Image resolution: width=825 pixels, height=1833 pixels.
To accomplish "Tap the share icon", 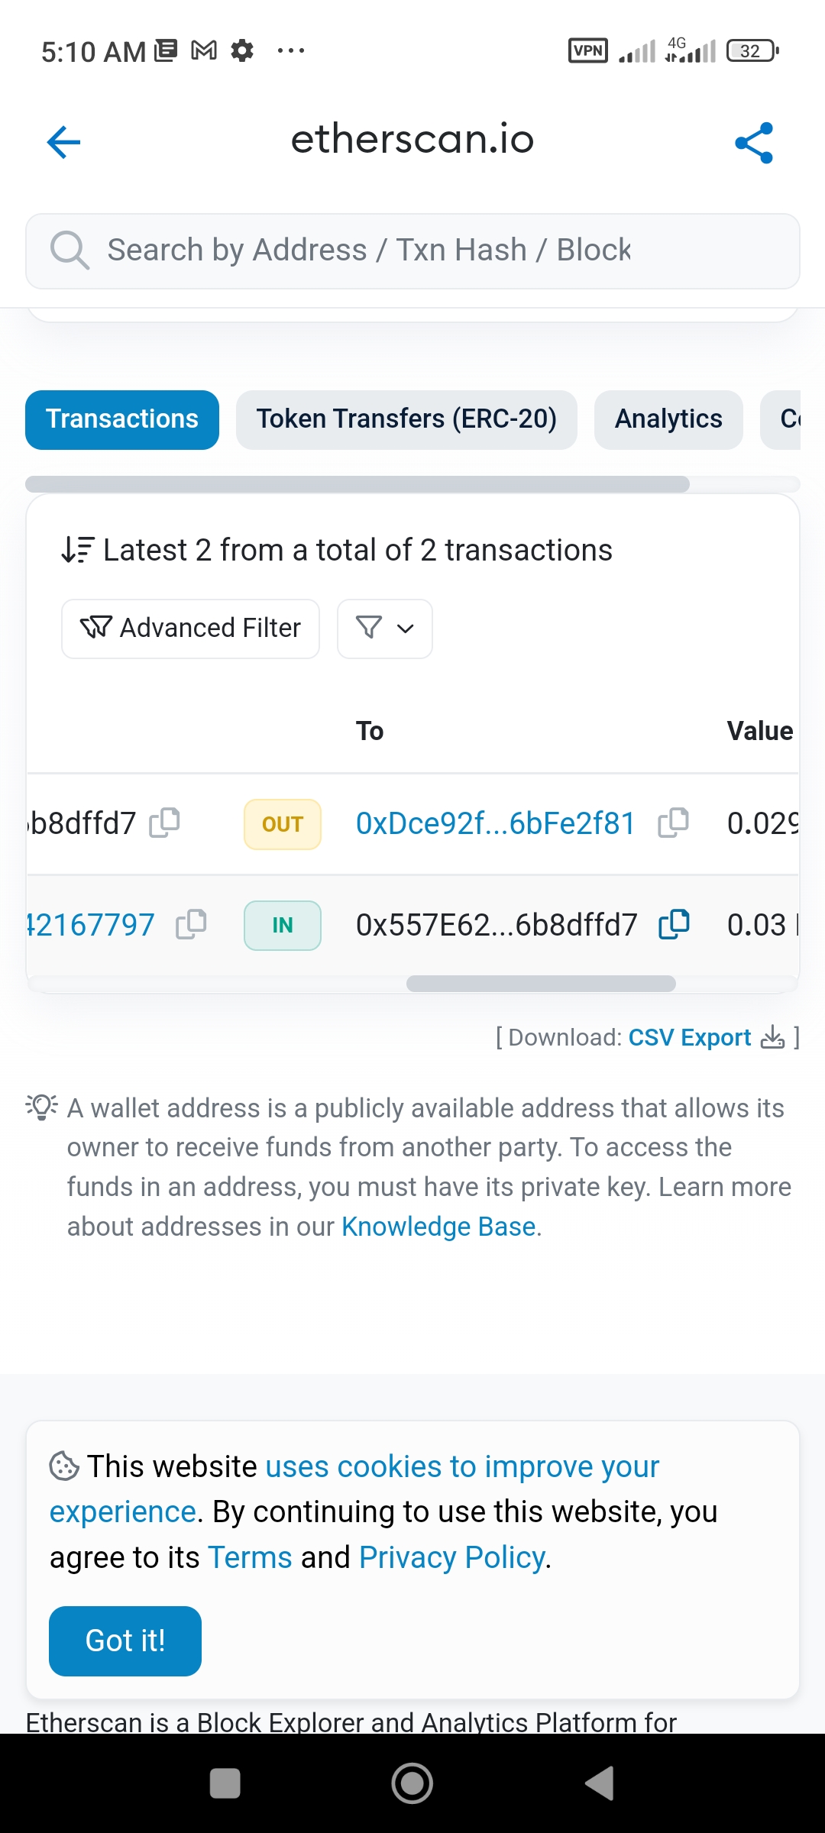I will pyautogui.click(x=754, y=143).
